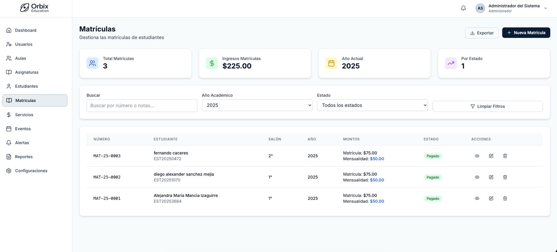Viewport: 557px width, 252px height.
Task: Click the notifications bell icon
Action: pos(463,8)
